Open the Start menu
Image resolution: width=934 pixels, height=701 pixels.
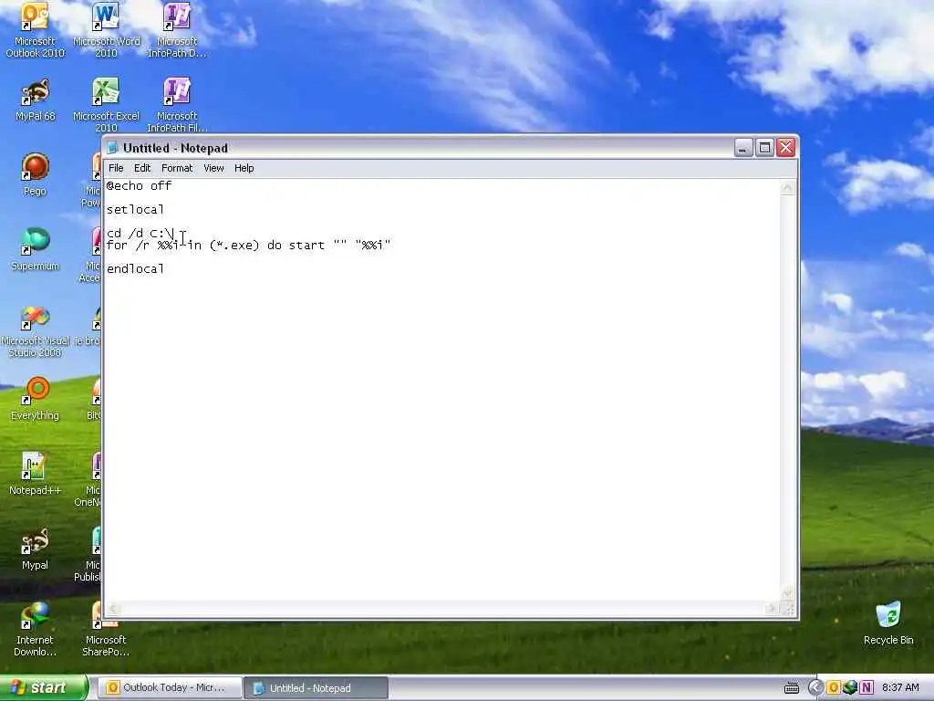pyautogui.click(x=43, y=688)
